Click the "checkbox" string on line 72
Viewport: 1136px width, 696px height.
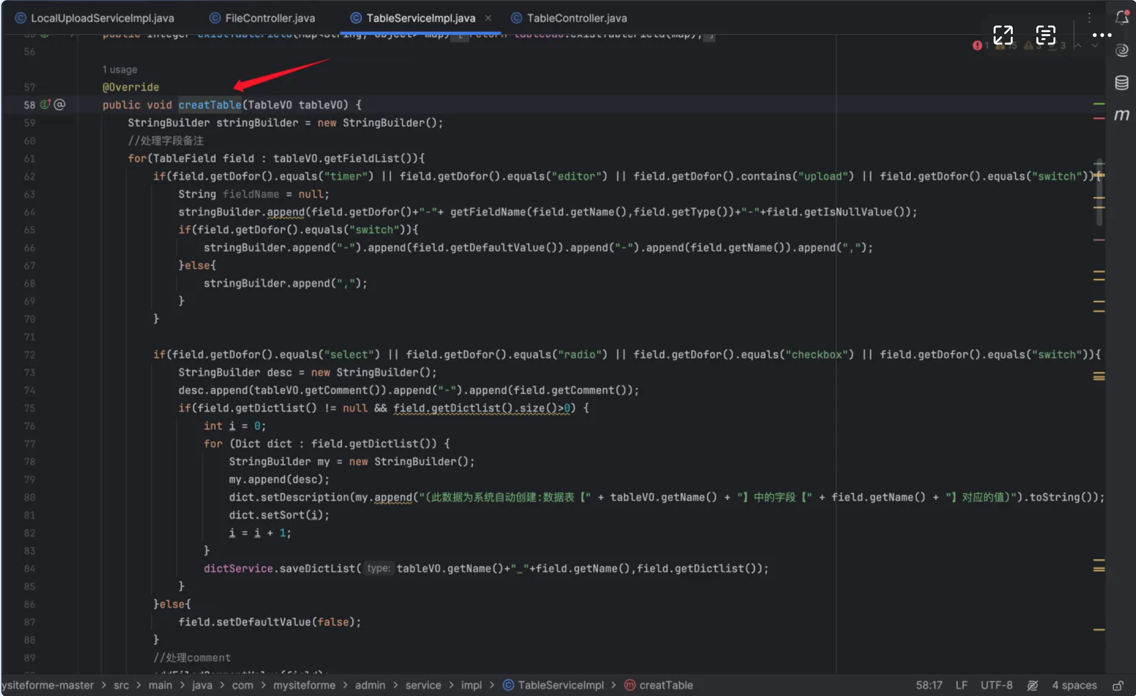(817, 355)
